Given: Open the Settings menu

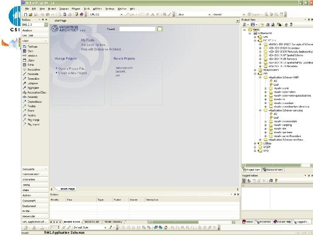Looking at the screenshot, I should tap(110, 9).
